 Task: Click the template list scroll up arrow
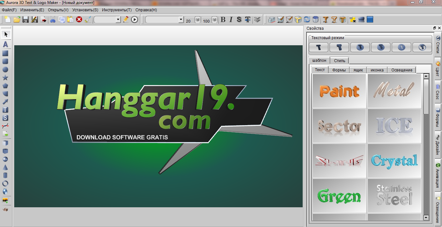426,76
